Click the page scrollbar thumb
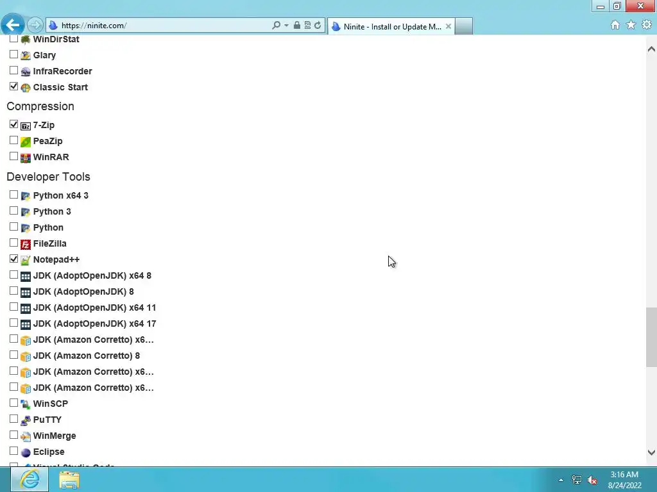 coord(651,337)
